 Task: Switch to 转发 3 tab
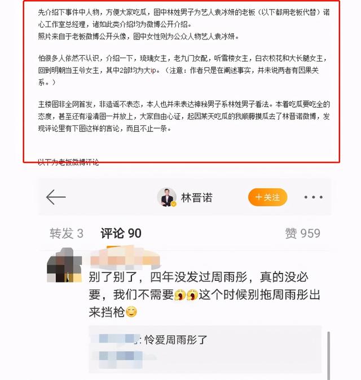(x=67, y=233)
